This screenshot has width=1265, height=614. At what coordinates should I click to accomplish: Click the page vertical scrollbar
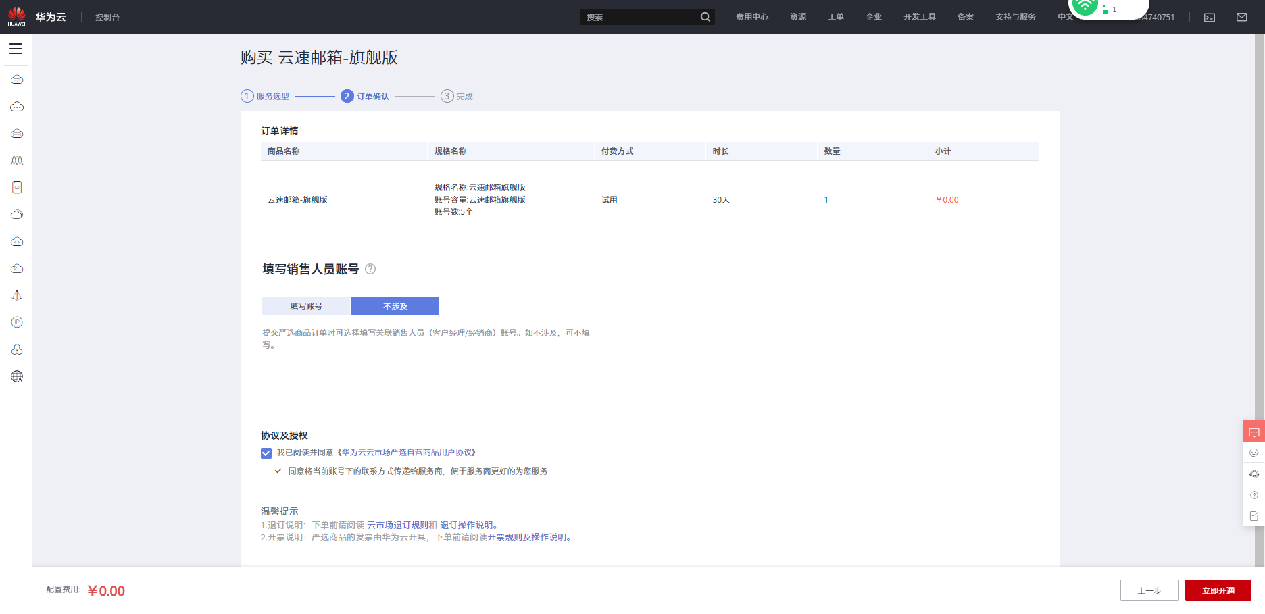tap(1260, 300)
